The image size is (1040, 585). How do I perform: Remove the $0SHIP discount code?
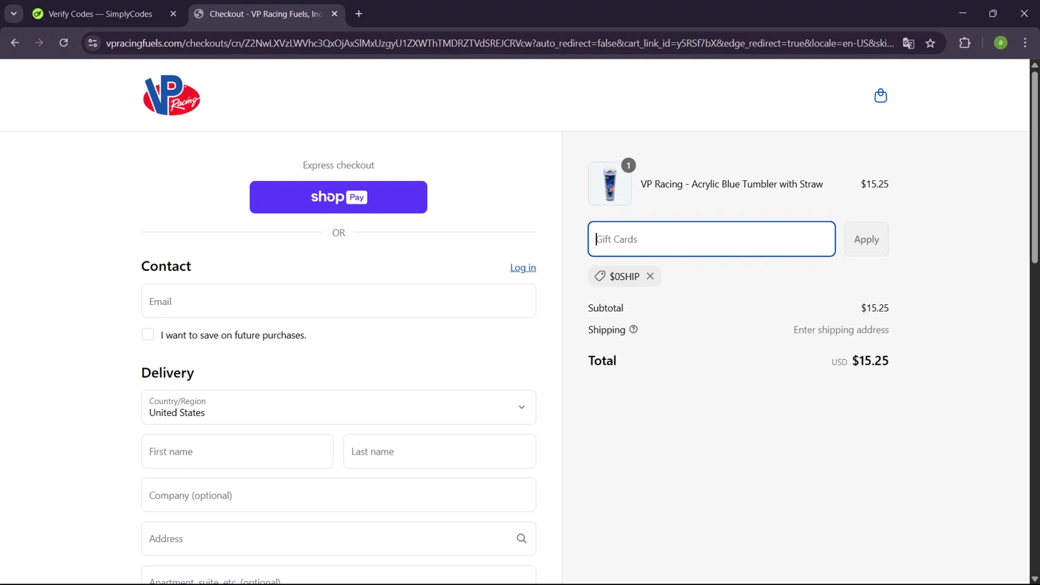pos(650,276)
